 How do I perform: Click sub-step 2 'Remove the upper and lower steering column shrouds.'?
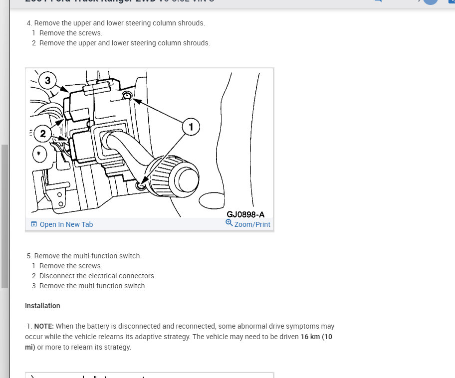click(125, 43)
